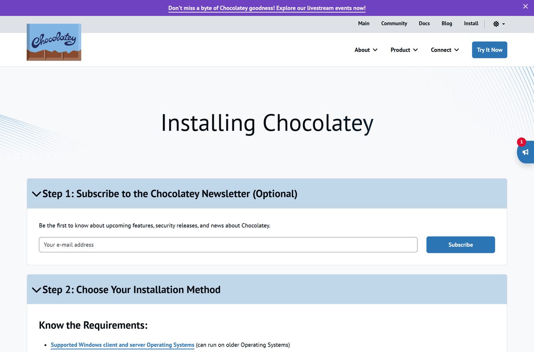Image resolution: width=534 pixels, height=352 pixels.
Task: Open the Blog section
Action: 447,24
